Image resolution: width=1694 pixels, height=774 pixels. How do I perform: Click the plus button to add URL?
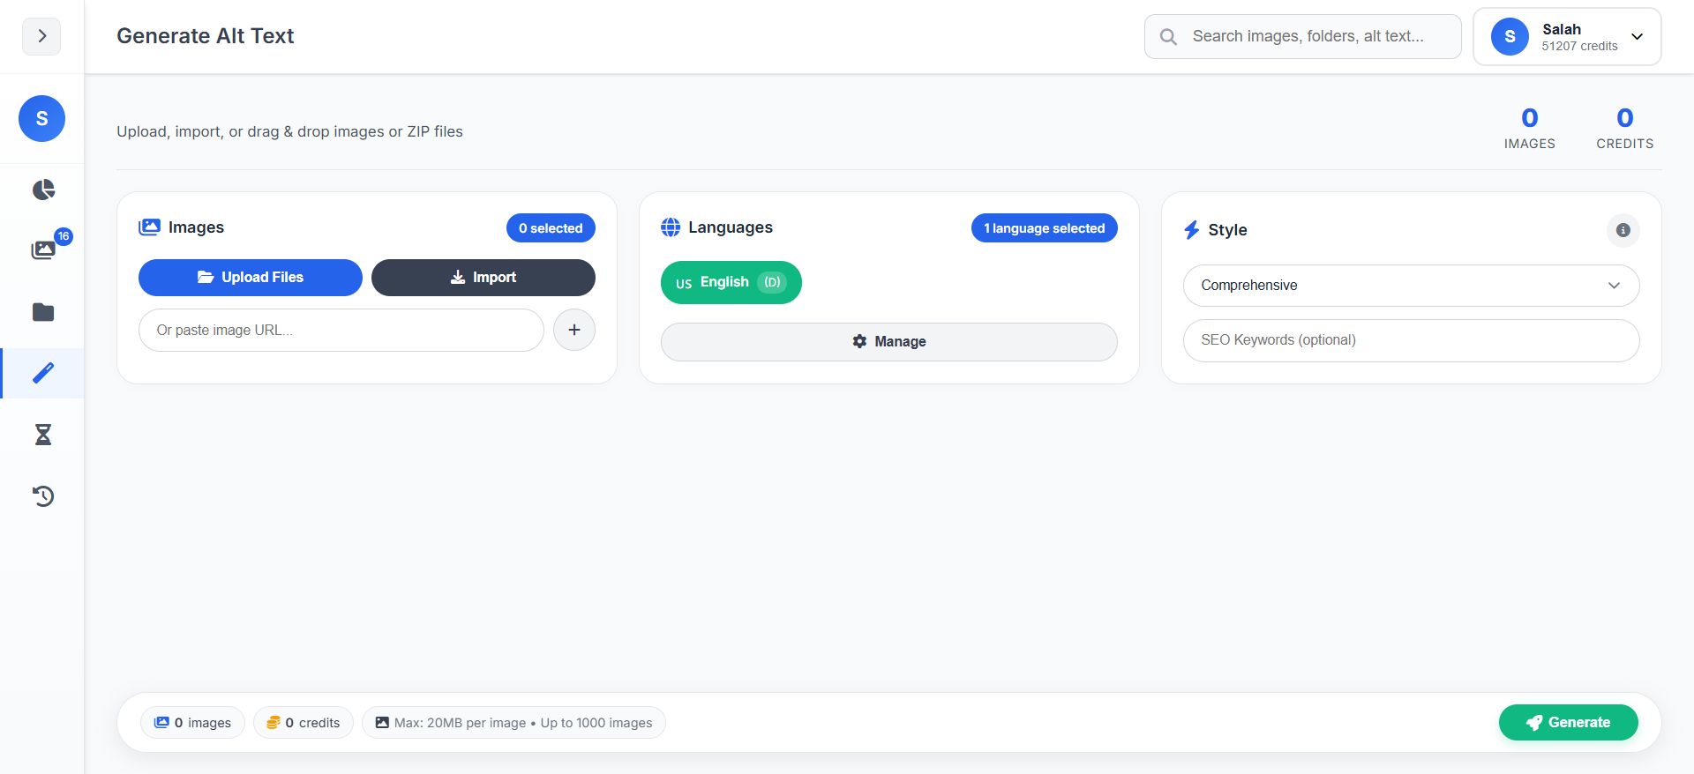574,330
